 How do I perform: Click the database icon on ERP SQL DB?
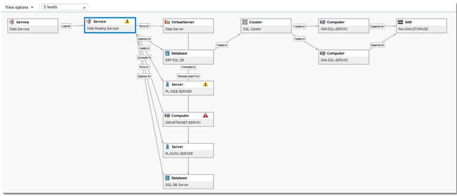click(x=167, y=53)
